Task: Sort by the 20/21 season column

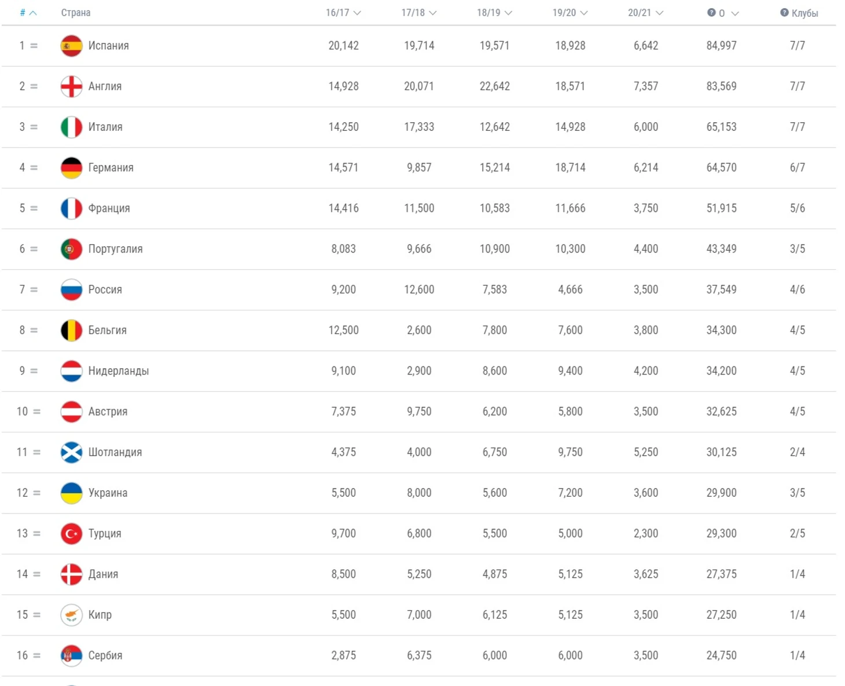Action: [645, 13]
